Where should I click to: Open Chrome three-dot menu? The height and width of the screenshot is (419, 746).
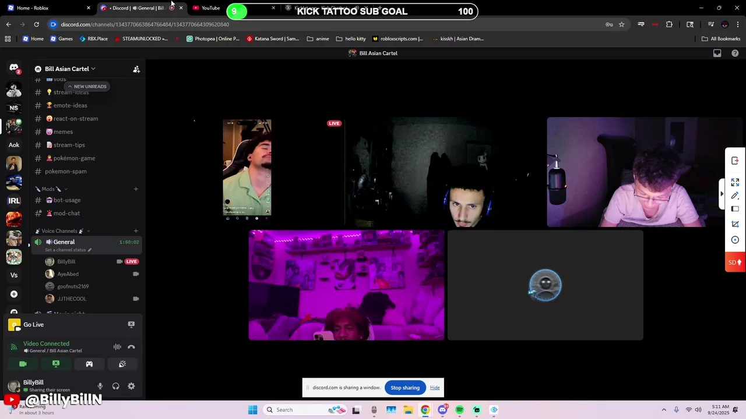[738, 24]
